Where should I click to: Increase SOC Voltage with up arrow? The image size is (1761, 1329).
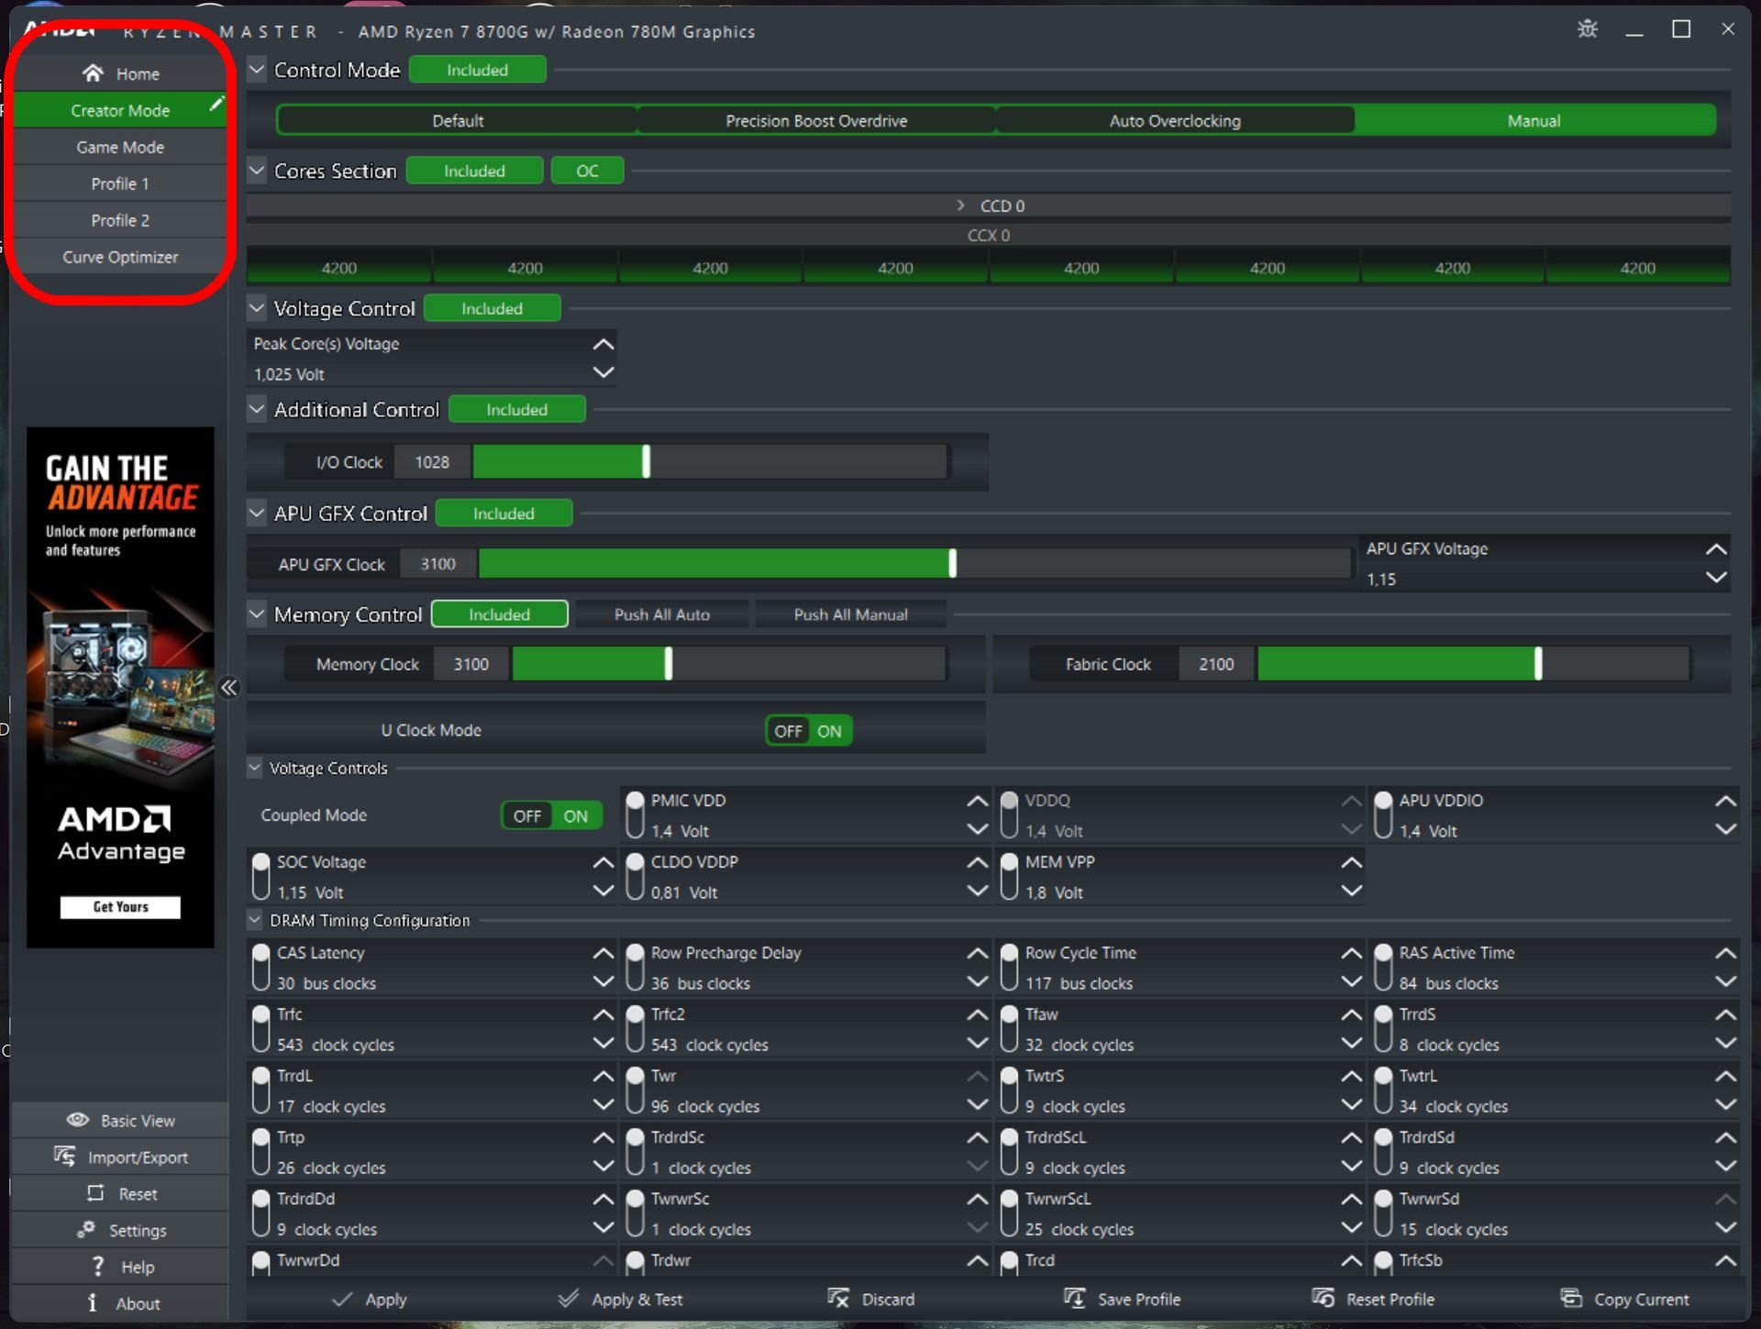pyautogui.click(x=603, y=862)
